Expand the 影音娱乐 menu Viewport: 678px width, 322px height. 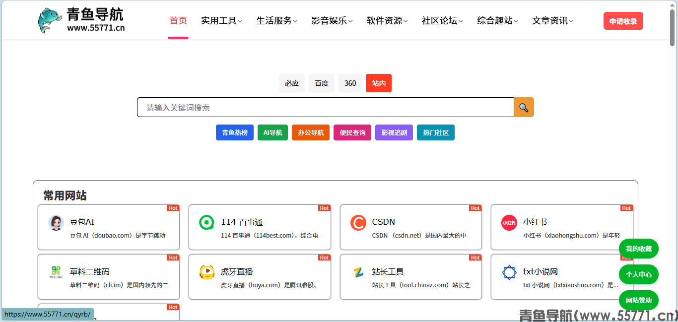click(332, 20)
